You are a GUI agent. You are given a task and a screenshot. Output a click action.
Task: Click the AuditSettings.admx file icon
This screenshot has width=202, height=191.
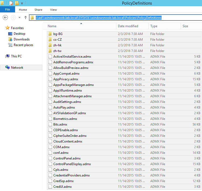(50, 102)
